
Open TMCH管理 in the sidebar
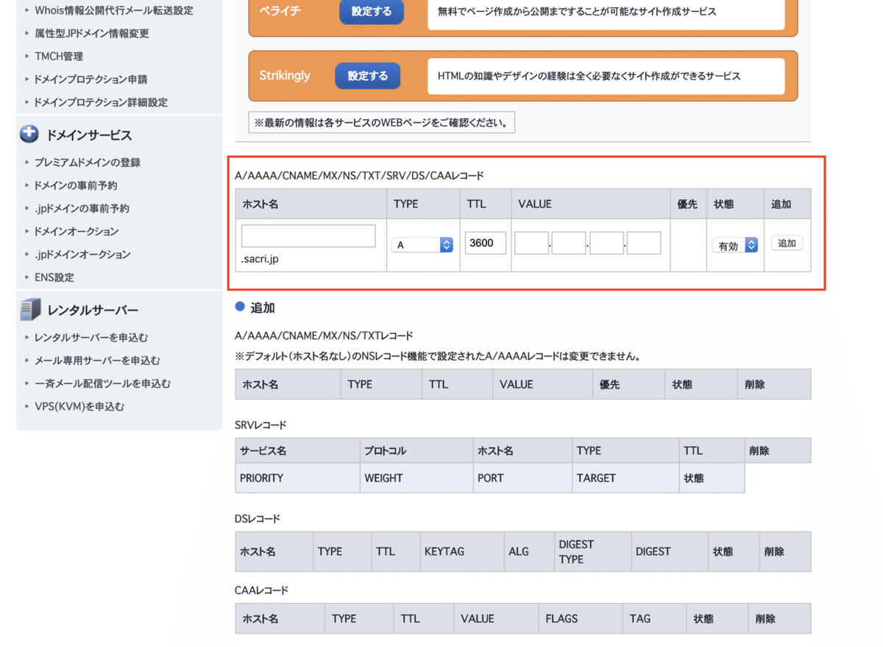(x=59, y=56)
